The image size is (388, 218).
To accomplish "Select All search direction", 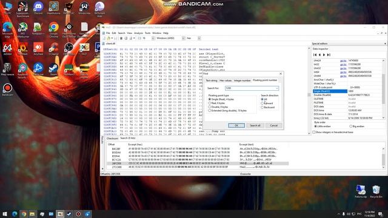I will pos(264,99).
